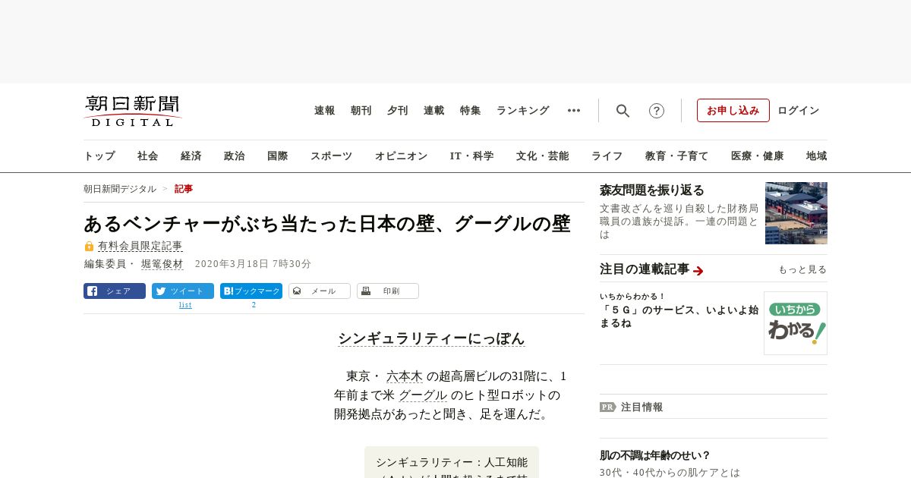The width and height of the screenshot is (911, 478).
Task: Open the bookmark count '2' link
Action: point(254,305)
